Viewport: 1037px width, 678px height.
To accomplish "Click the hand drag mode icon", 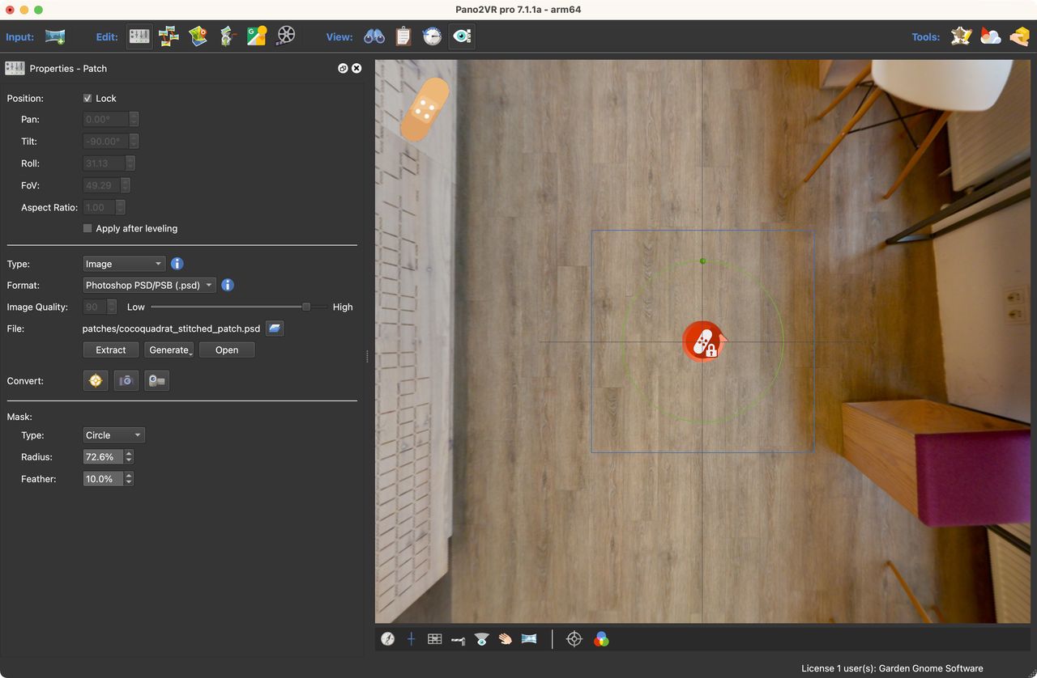I will 505,639.
